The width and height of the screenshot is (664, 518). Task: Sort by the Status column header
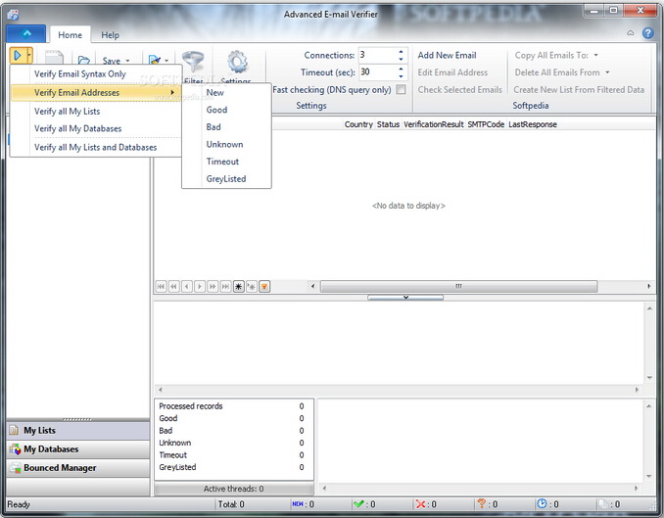click(x=388, y=124)
